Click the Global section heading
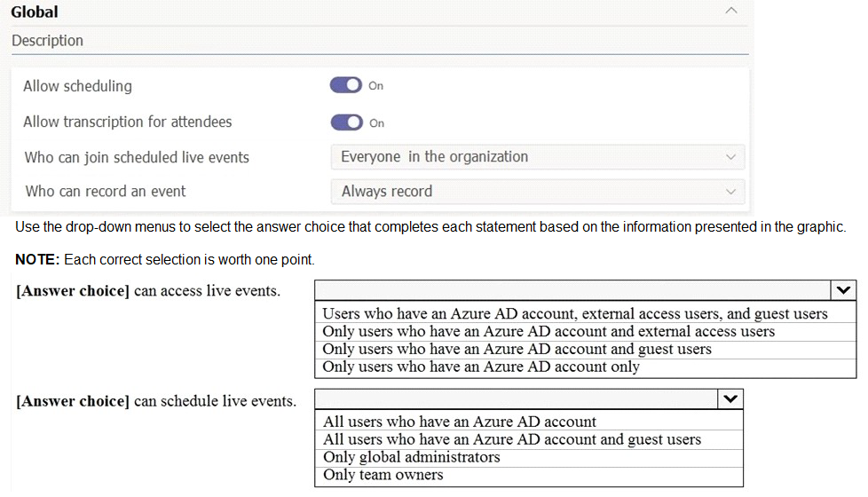 click(x=35, y=12)
